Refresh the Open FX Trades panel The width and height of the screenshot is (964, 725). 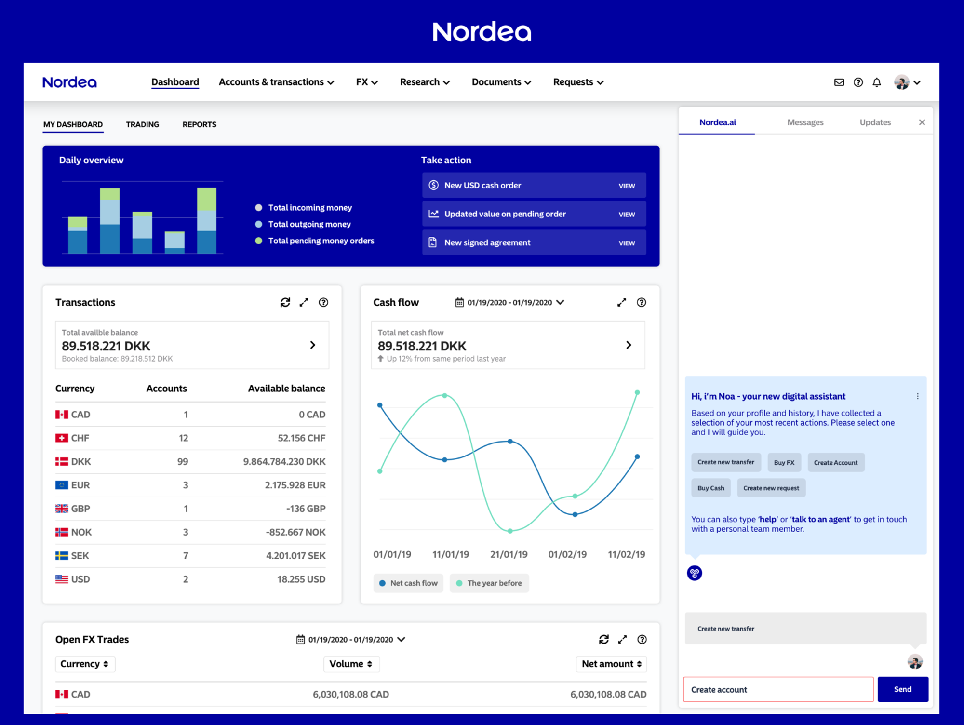[604, 639]
